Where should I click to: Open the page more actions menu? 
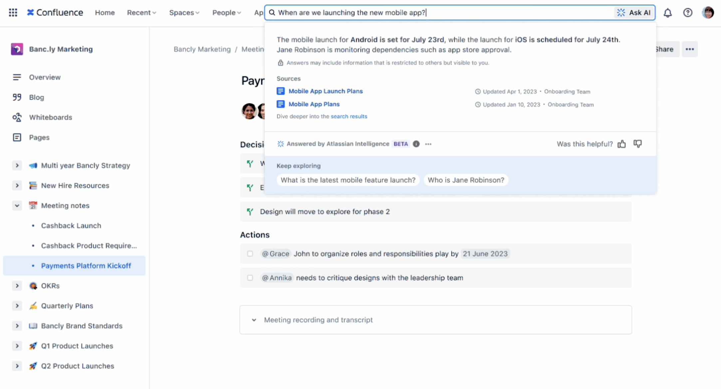pyautogui.click(x=690, y=49)
